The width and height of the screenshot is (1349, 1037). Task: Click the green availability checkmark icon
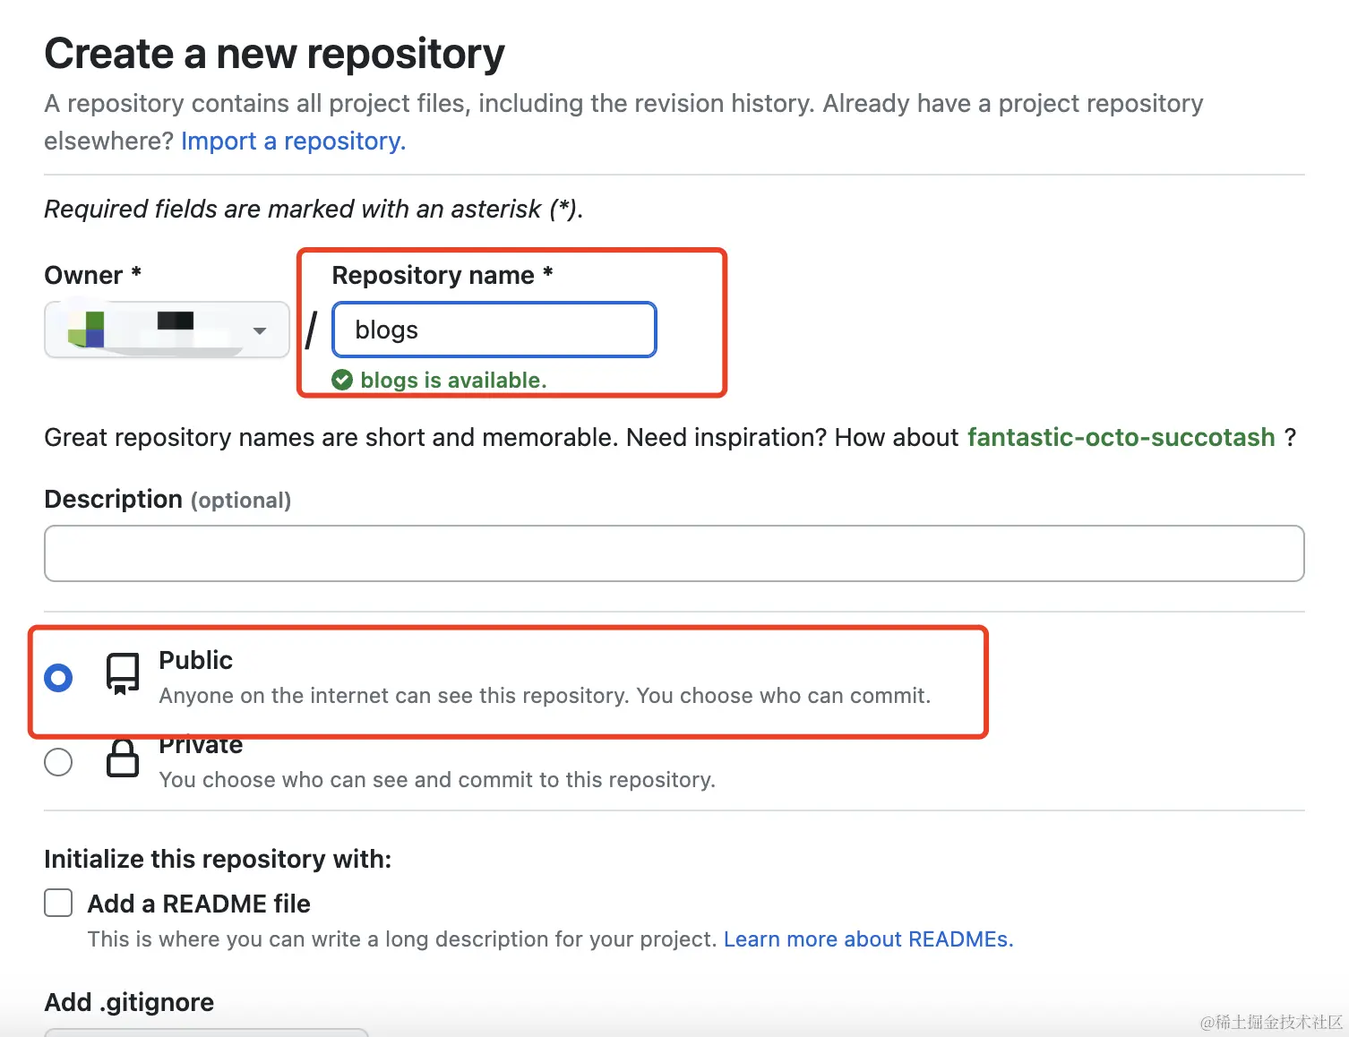342,380
